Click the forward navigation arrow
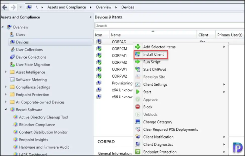The image size is (245, 156). tap(13, 7)
